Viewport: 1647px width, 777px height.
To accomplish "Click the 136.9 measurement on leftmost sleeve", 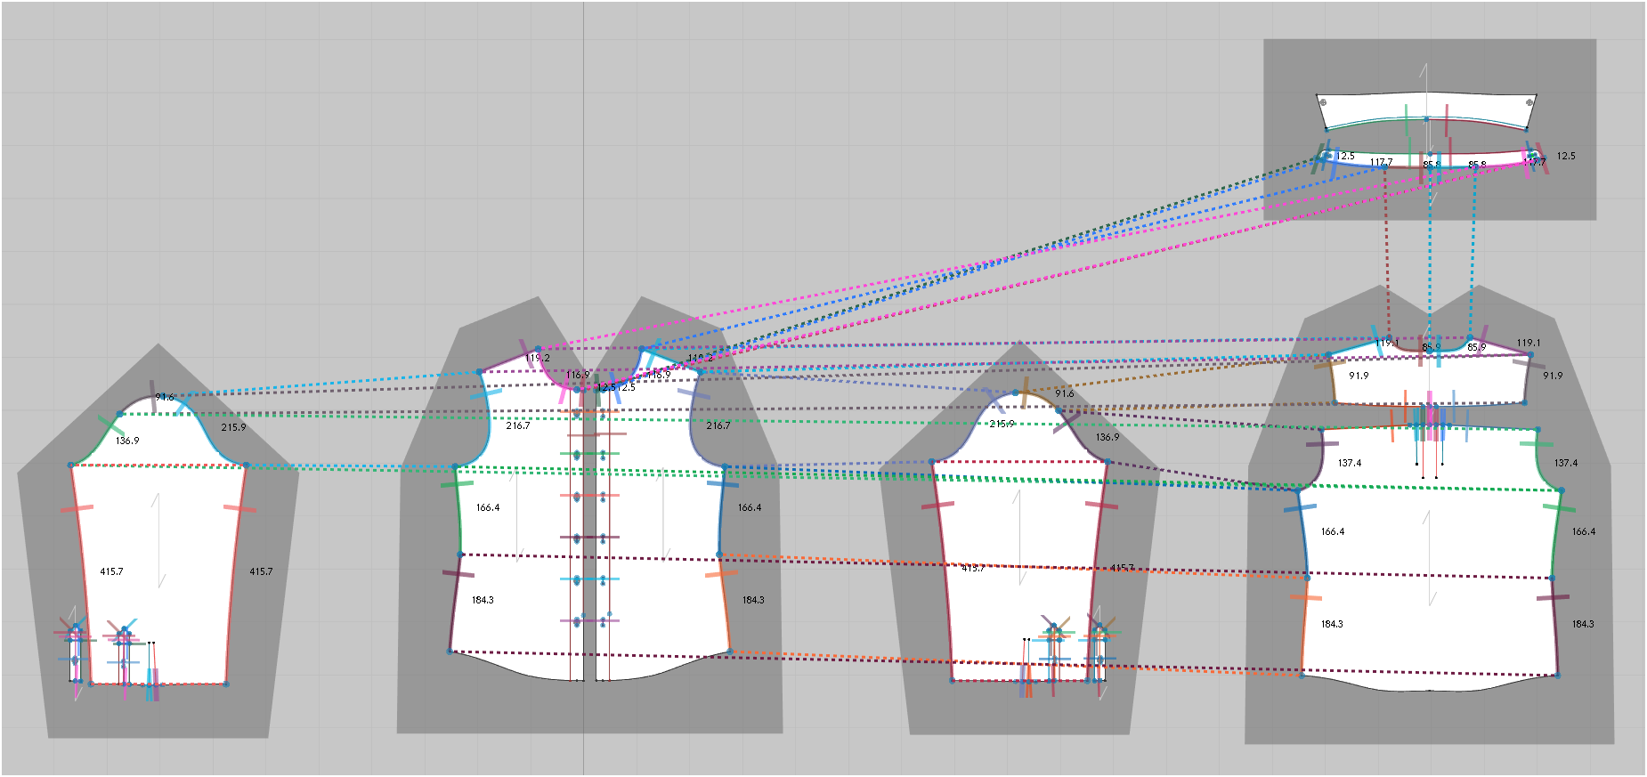I will (x=127, y=441).
